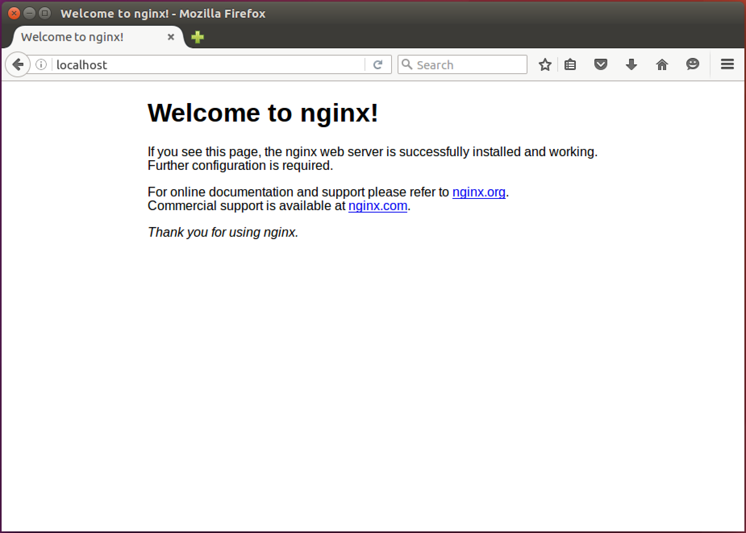Viewport: 746px width, 533px height.
Task: Click the search magnifier icon
Action: [407, 64]
